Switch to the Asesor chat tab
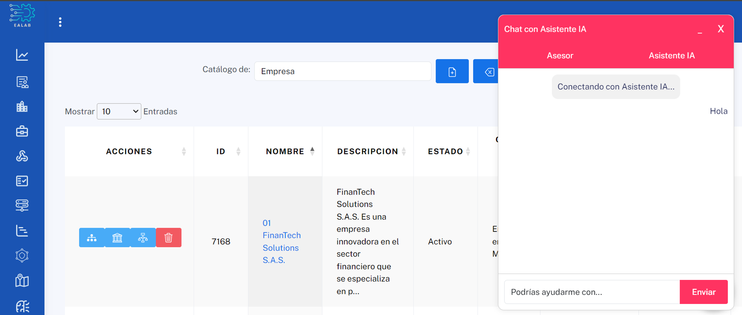Viewport: 742px width, 315px height. tap(560, 56)
